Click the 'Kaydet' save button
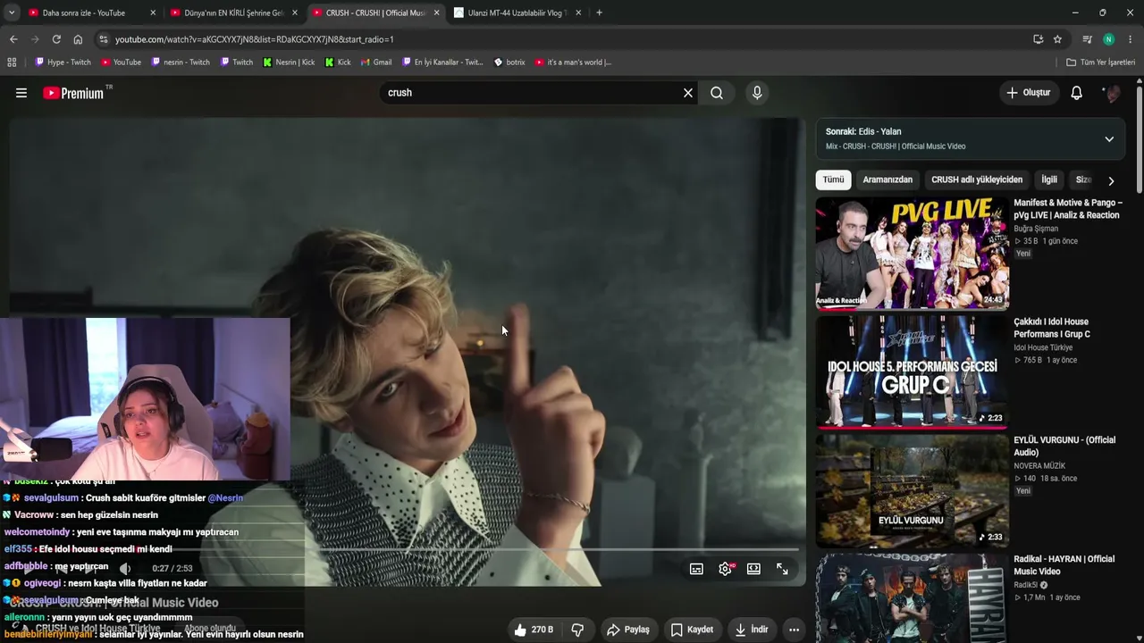This screenshot has height=643, width=1144. [692, 630]
